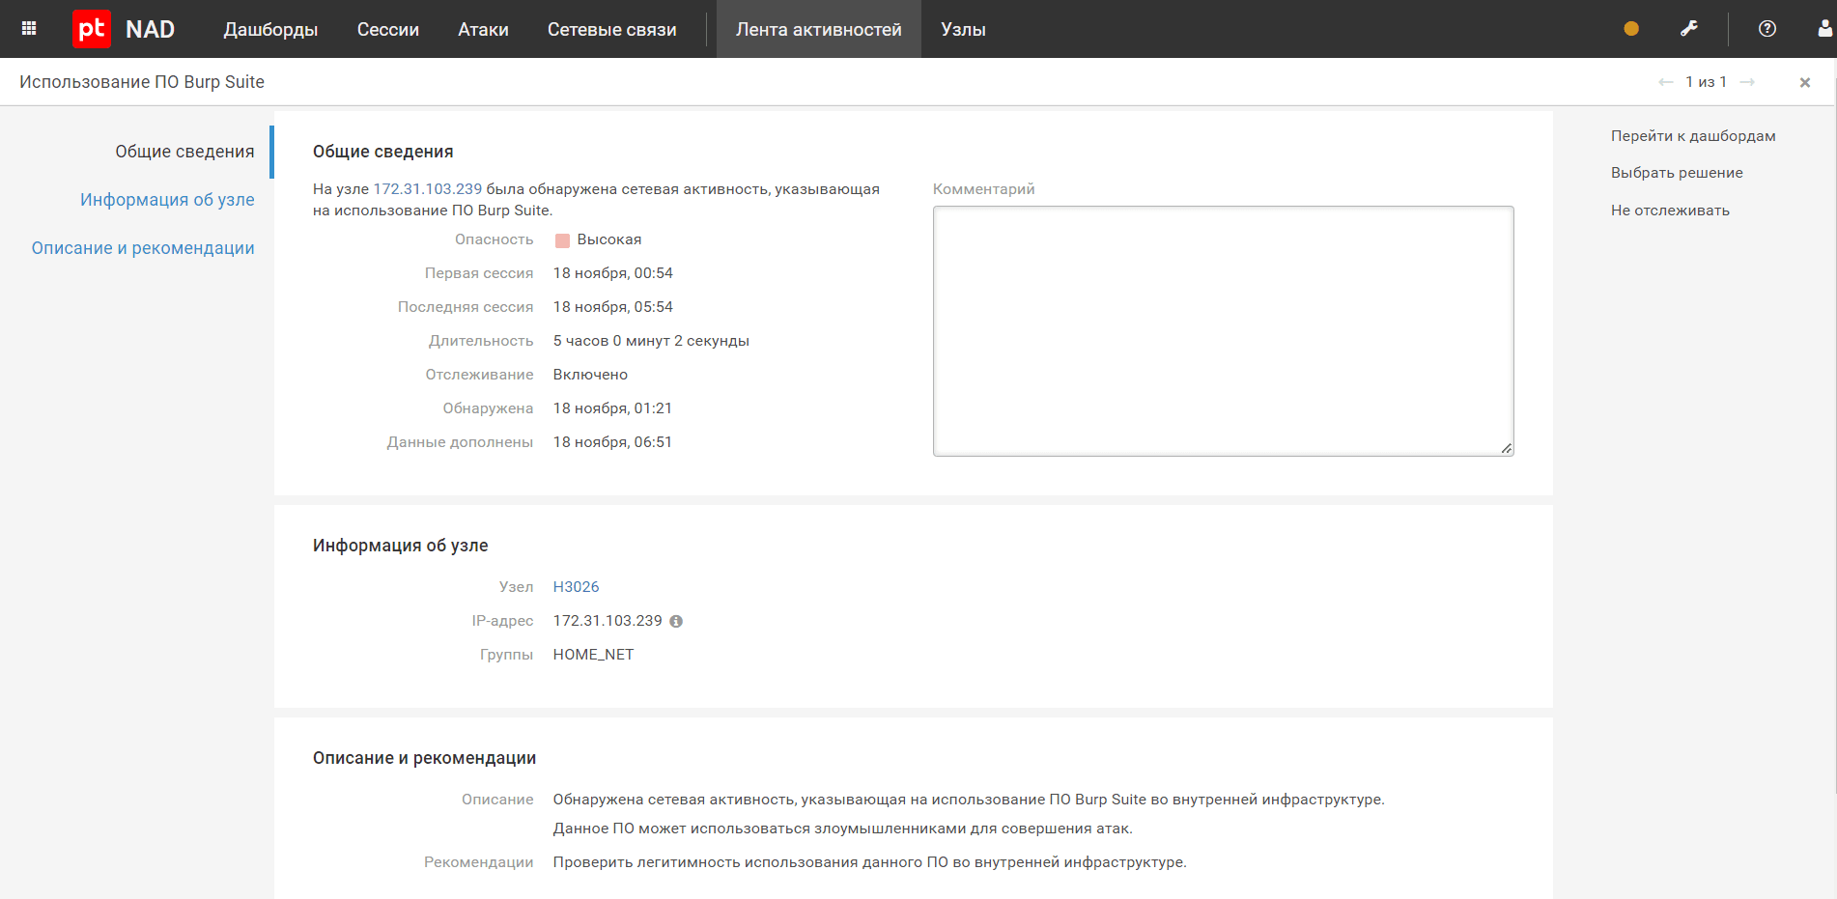
Task: Click Не отслеживать to disable tracking
Action: [x=1670, y=211]
